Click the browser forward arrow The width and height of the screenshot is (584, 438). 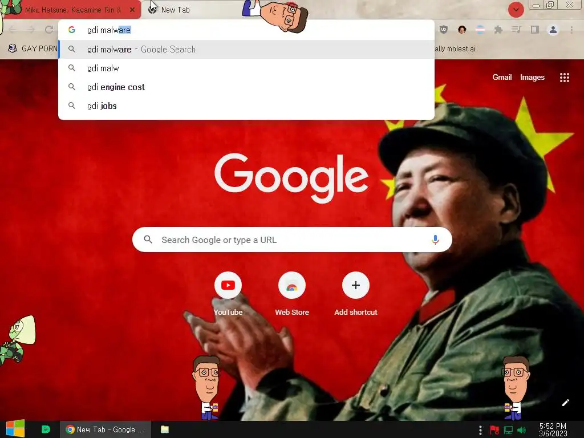[x=31, y=30]
